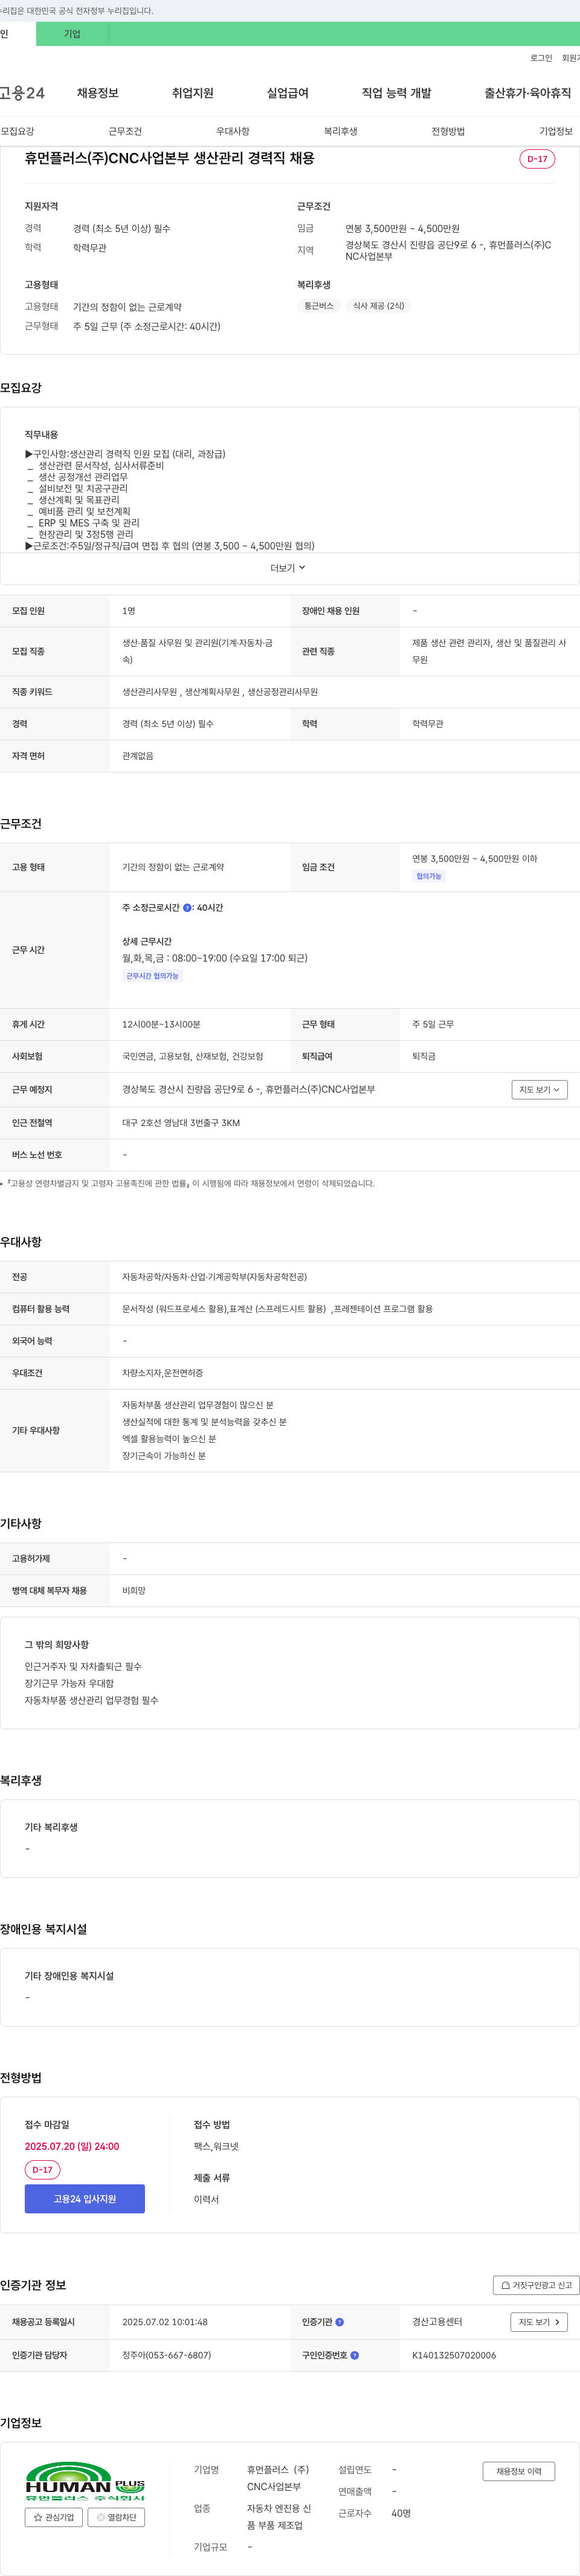
Task: Open the 채용정보 main menu
Action: point(98,93)
